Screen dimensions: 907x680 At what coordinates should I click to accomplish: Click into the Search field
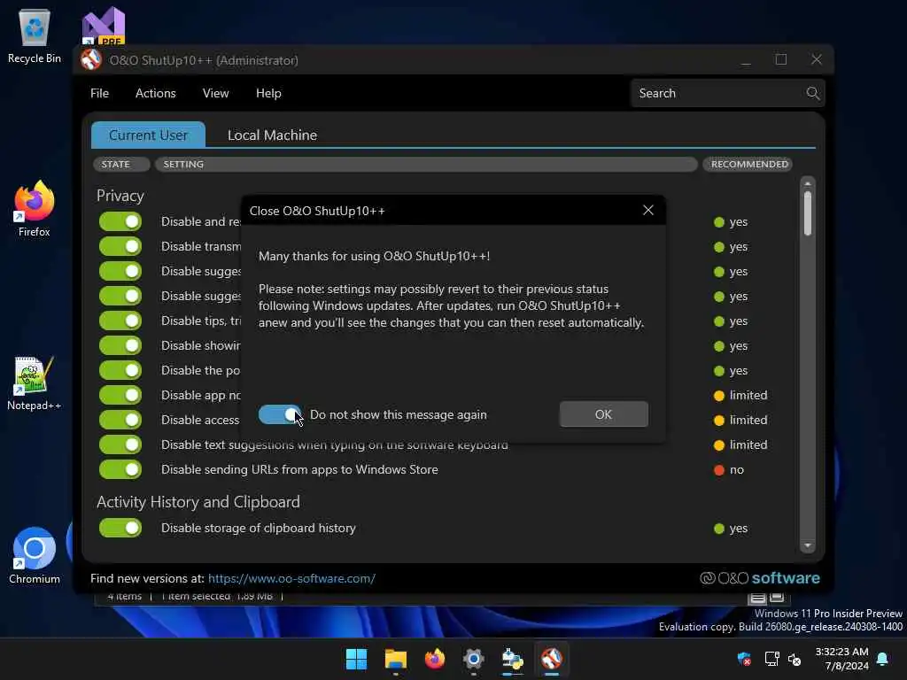717,93
